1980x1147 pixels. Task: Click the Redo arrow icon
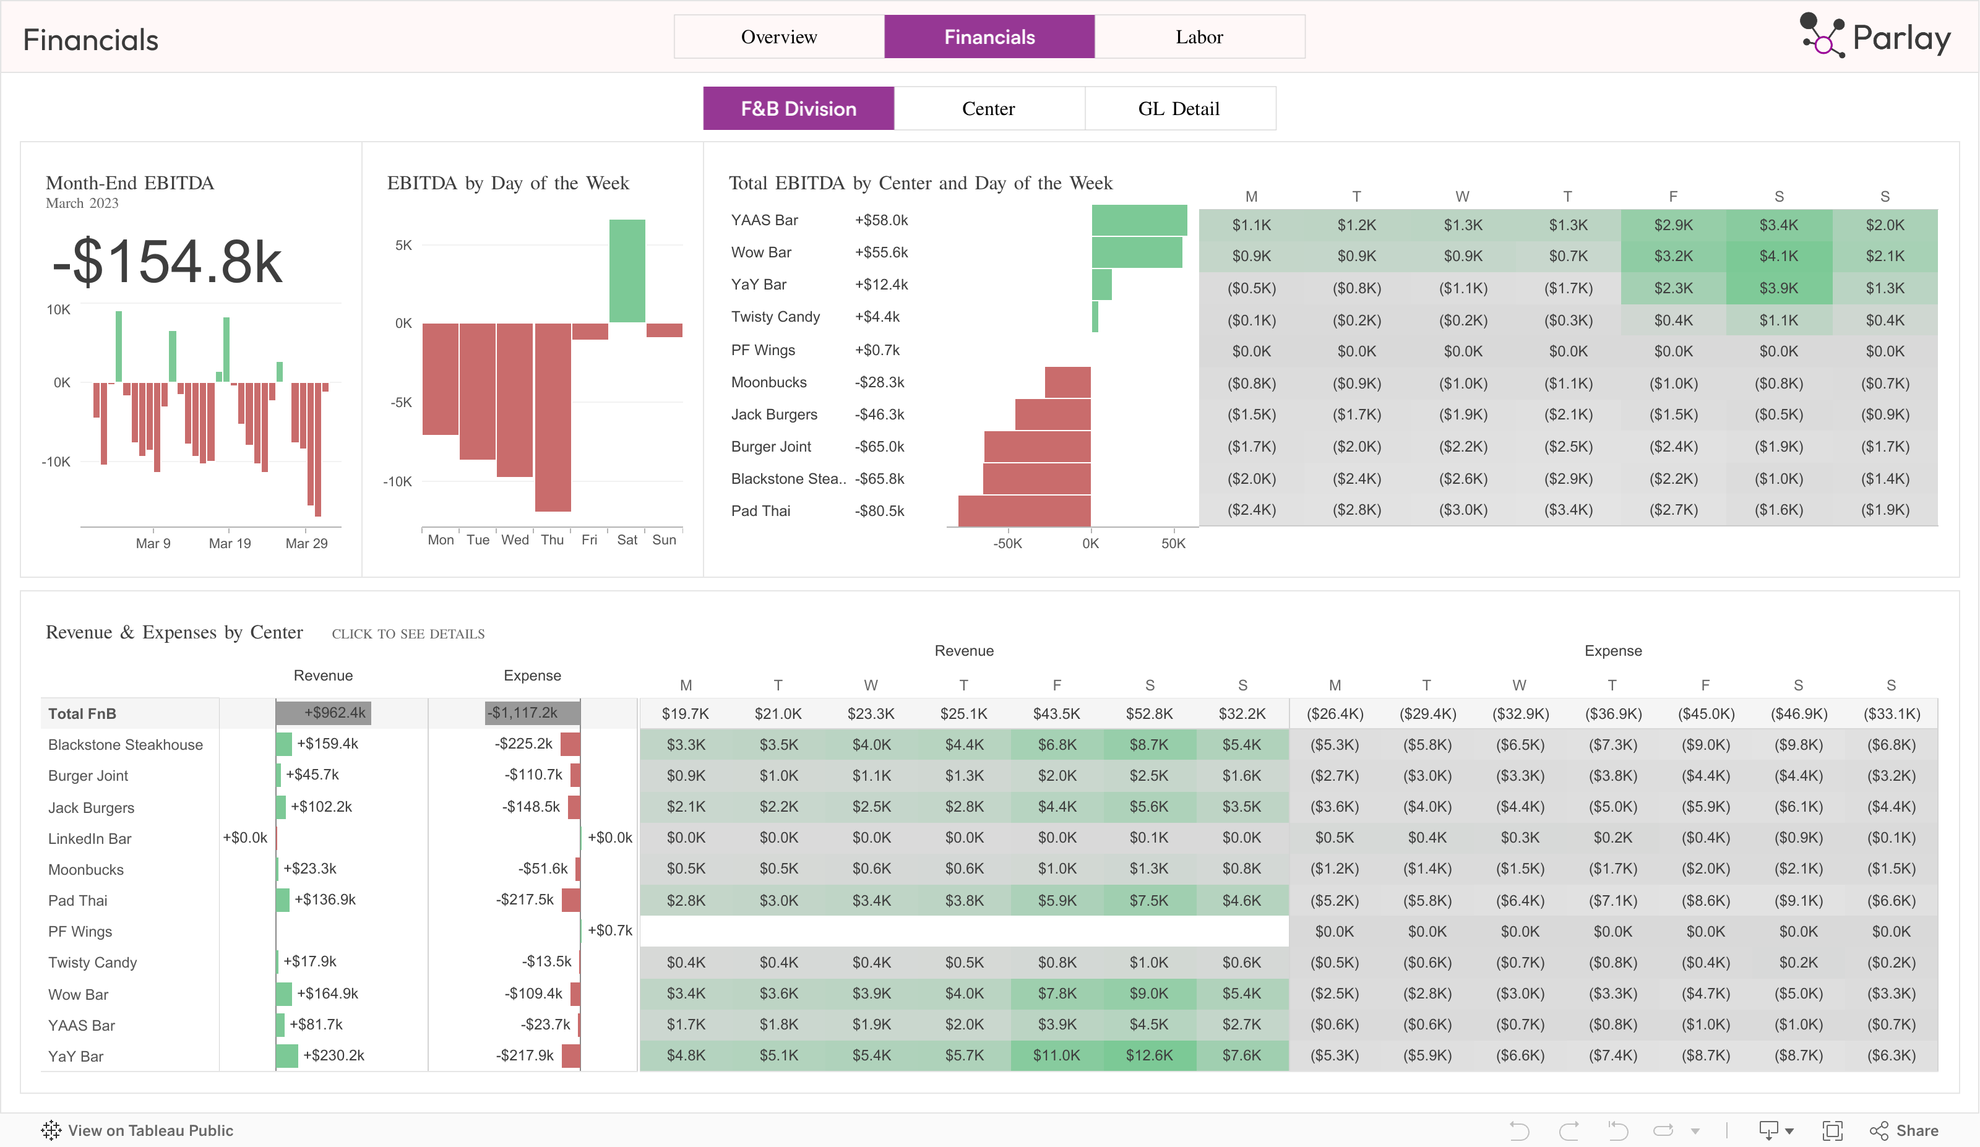(x=1569, y=1130)
